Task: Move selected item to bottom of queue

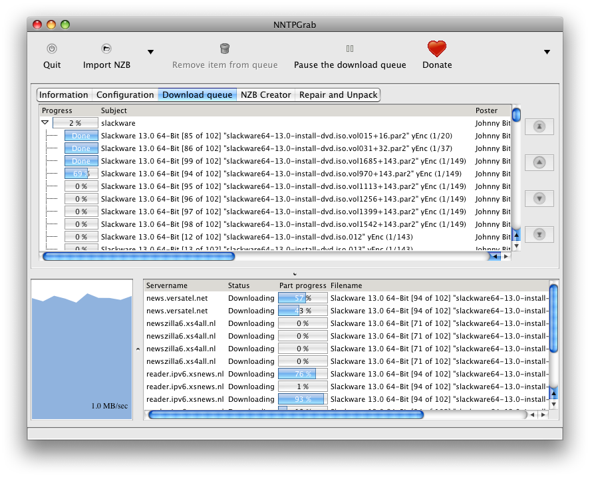Action: coord(539,234)
